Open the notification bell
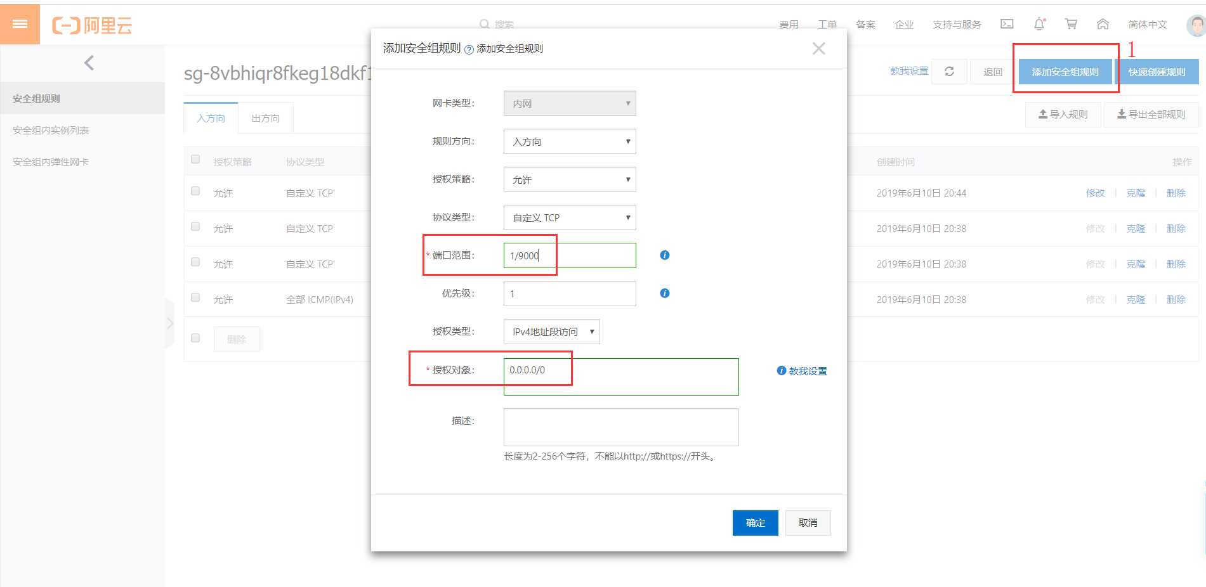This screenshot has height=587, width=1206. 1039,24
